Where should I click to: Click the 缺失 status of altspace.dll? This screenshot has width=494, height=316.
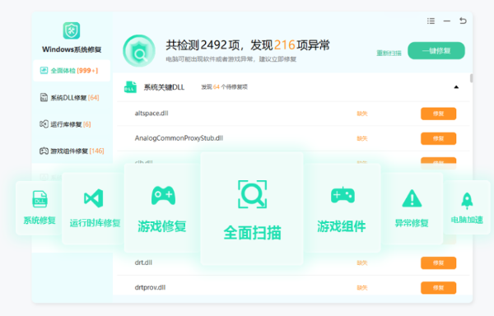point(362,114)
